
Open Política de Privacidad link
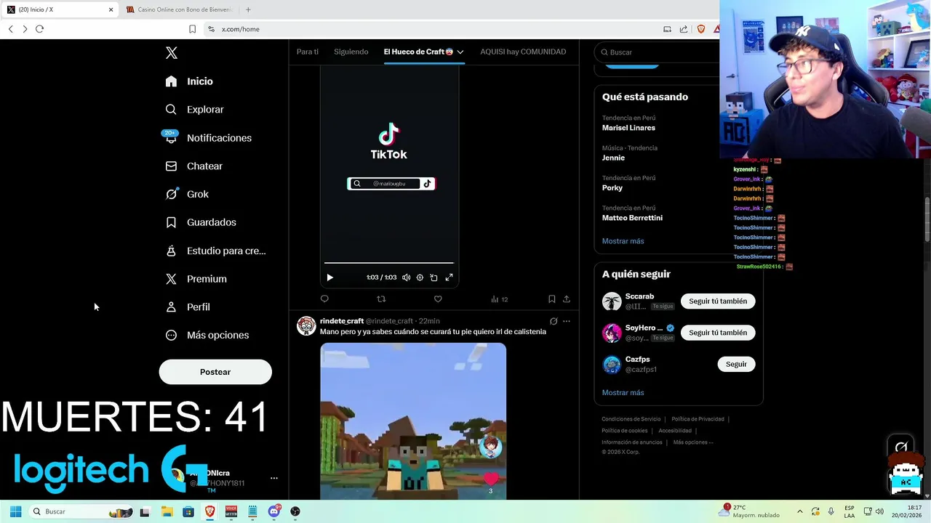[x=698, y=419]
